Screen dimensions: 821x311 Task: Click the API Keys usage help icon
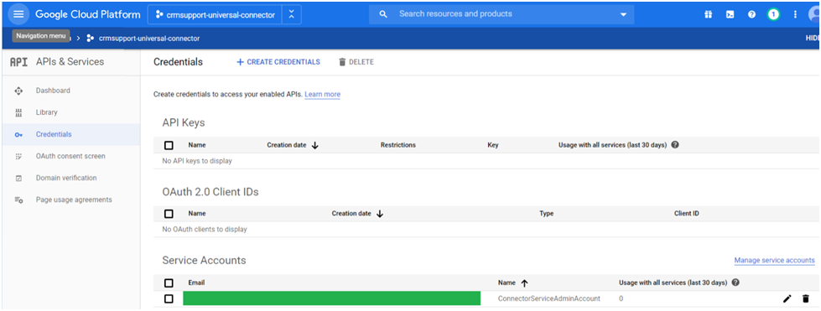tap(675, 145)
